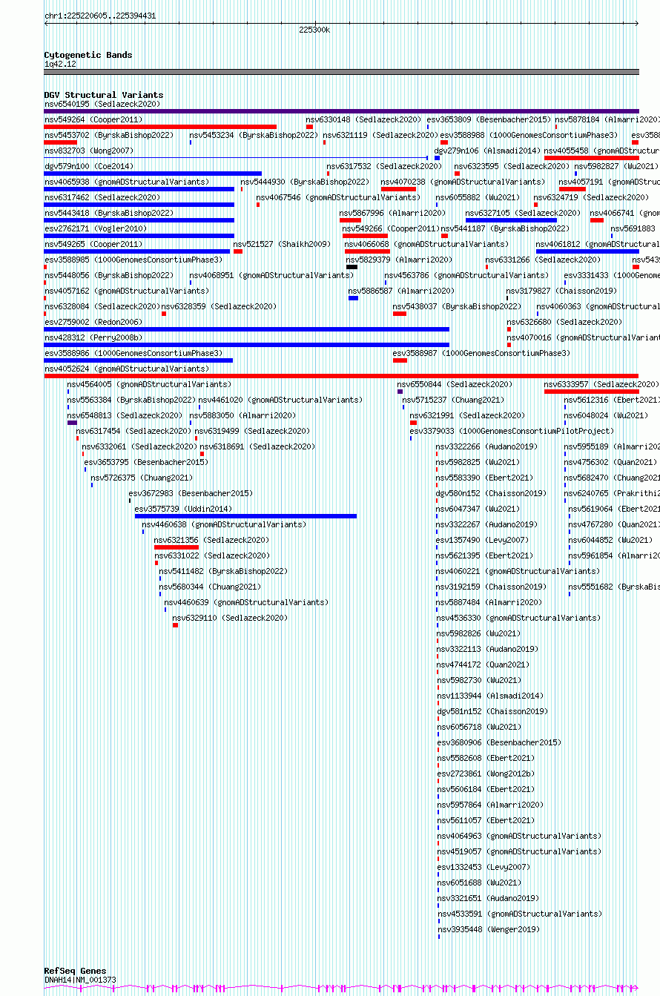Open variant nsv832703 (Wong2007)
The height and width of the screenshot is (996, 660).
click(89, 151)
